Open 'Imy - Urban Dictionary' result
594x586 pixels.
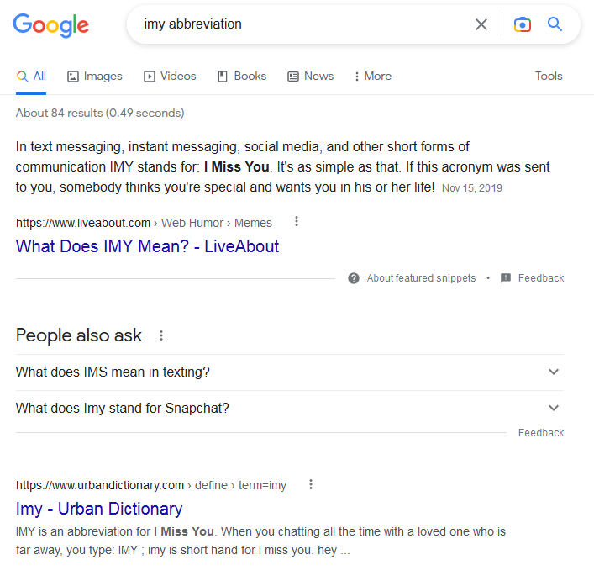99,509
